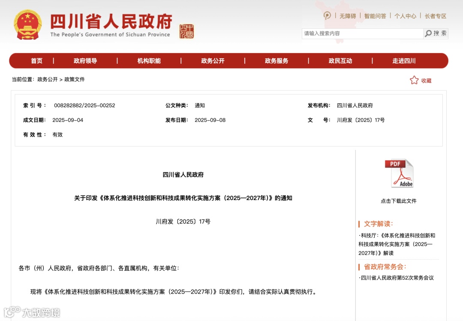Open 政务公开 in the red navigation bar
The image size is (463, 321).
coord(213,61)
